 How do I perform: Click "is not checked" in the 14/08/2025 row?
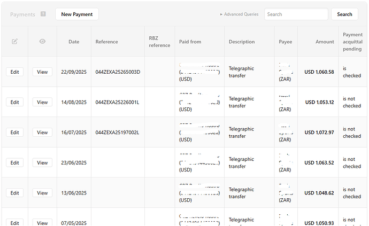(352, 102)
